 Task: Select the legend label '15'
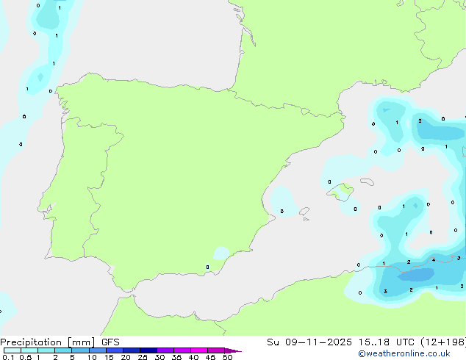click(109, 357)
